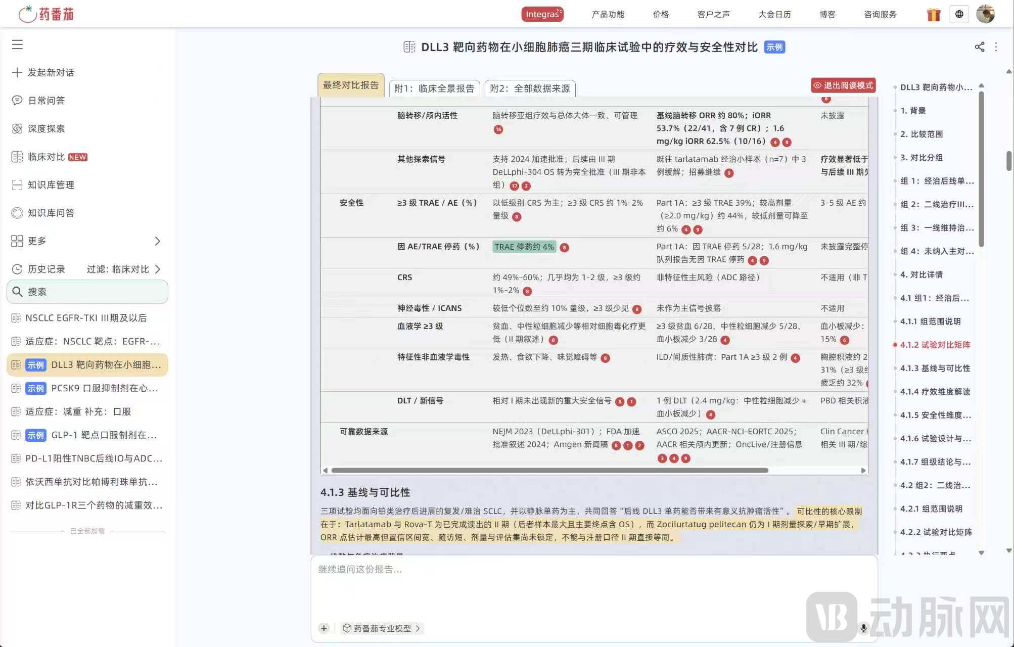Viewport: 1014px width, 647px height.
Task: Click the 知识库管理 icon
Action: point(17,184)
